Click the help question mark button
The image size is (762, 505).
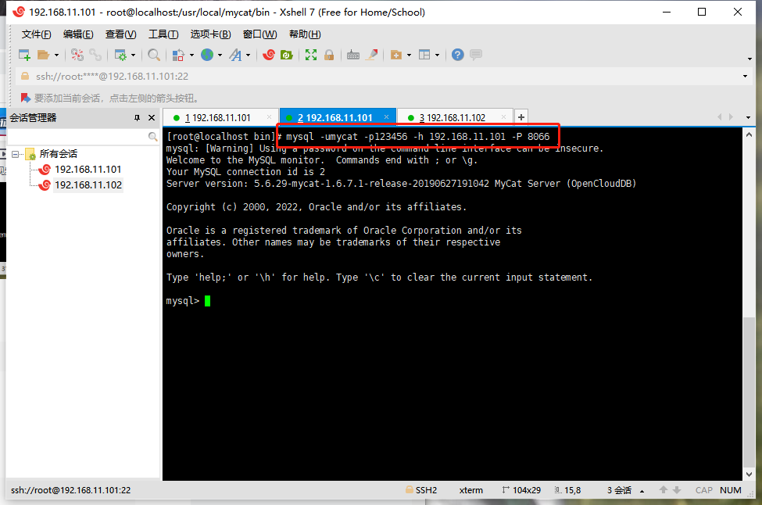tap(458, 55)
